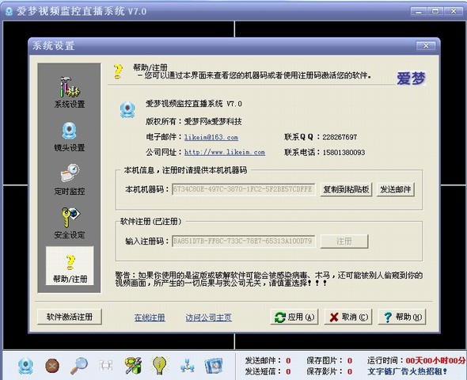The width and height of the screenshot is (467, 380).
Task: Click the photo album icon in the toolbar
Action: click(214, 366)
